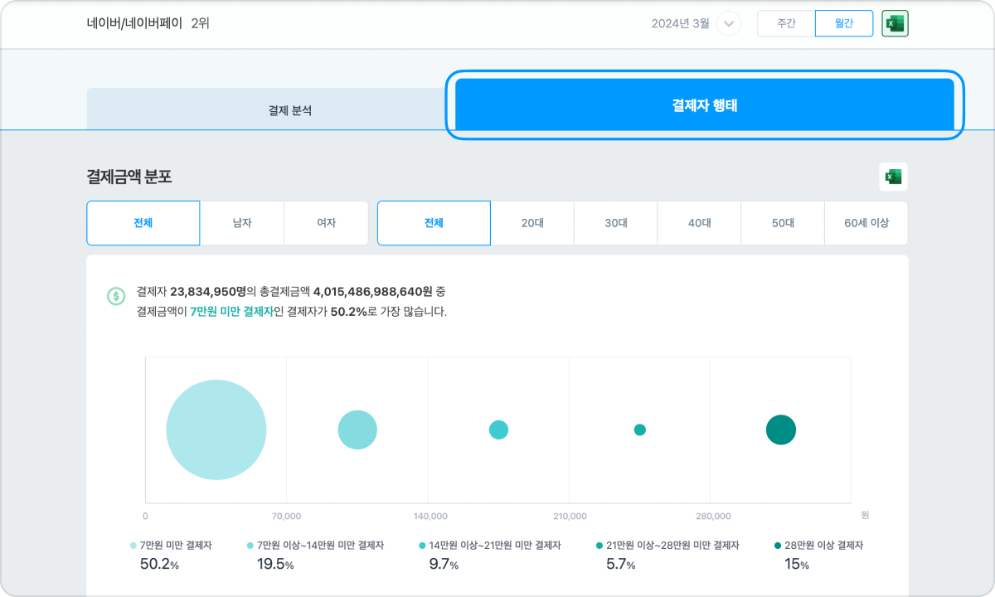Click the green dollar coin icon

coord(116,295)
